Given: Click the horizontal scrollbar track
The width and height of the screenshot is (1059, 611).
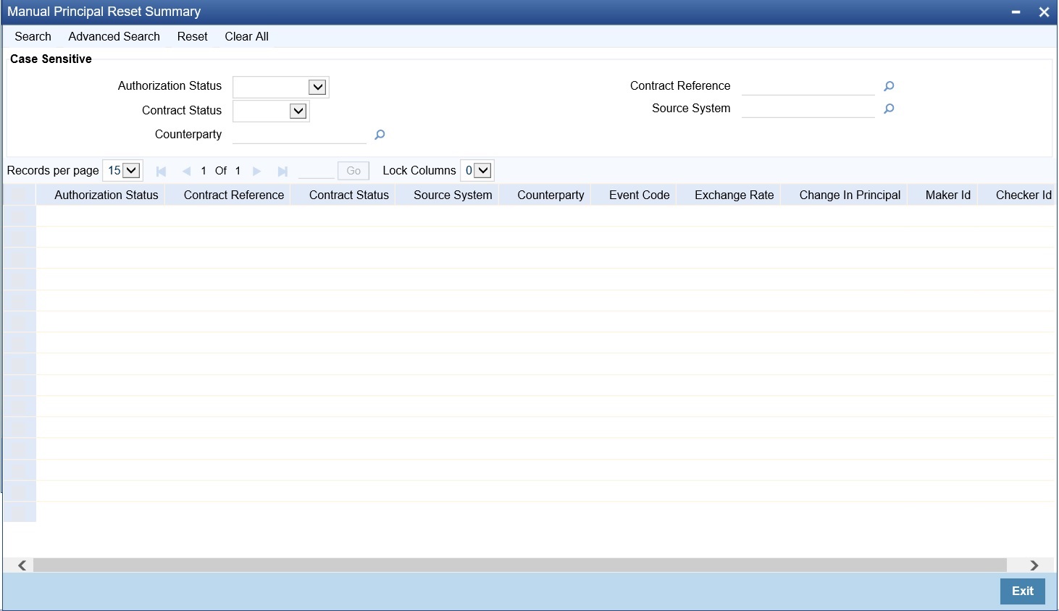Looking at the screenshot, I should pos(519,565).
